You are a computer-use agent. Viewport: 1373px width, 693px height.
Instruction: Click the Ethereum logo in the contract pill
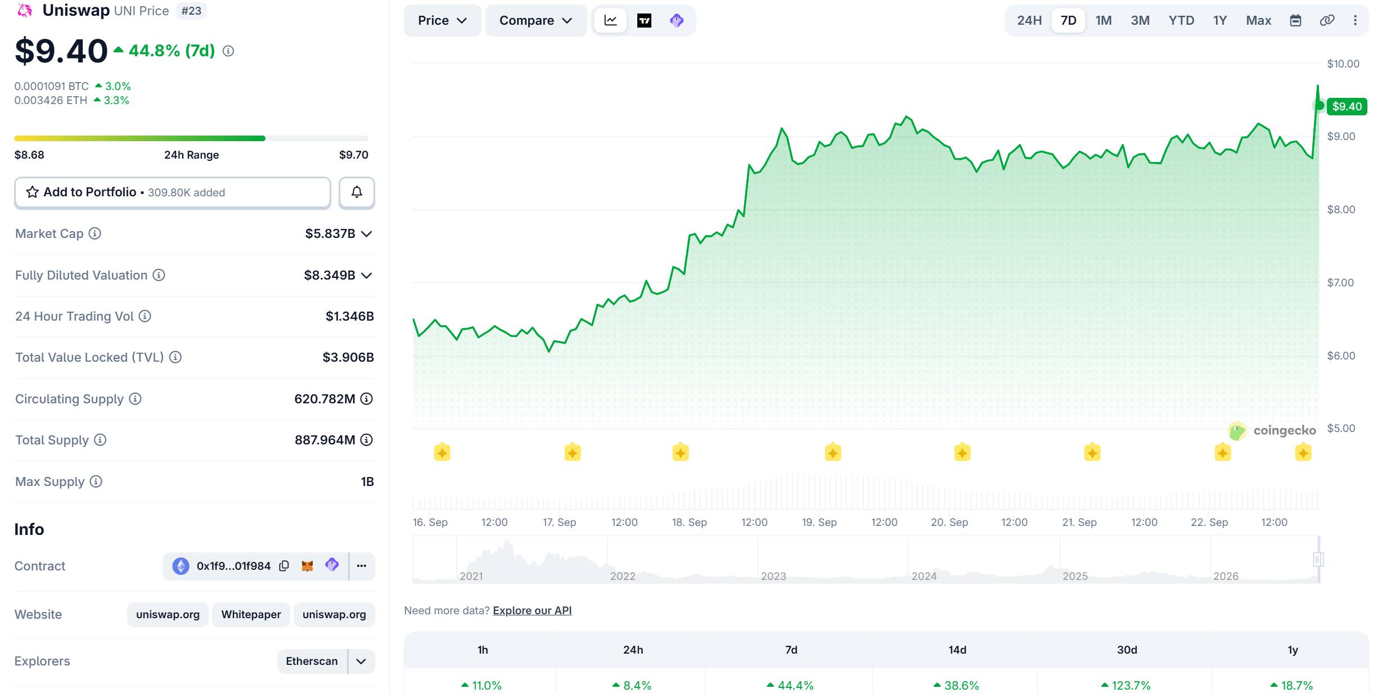(181, 566)
